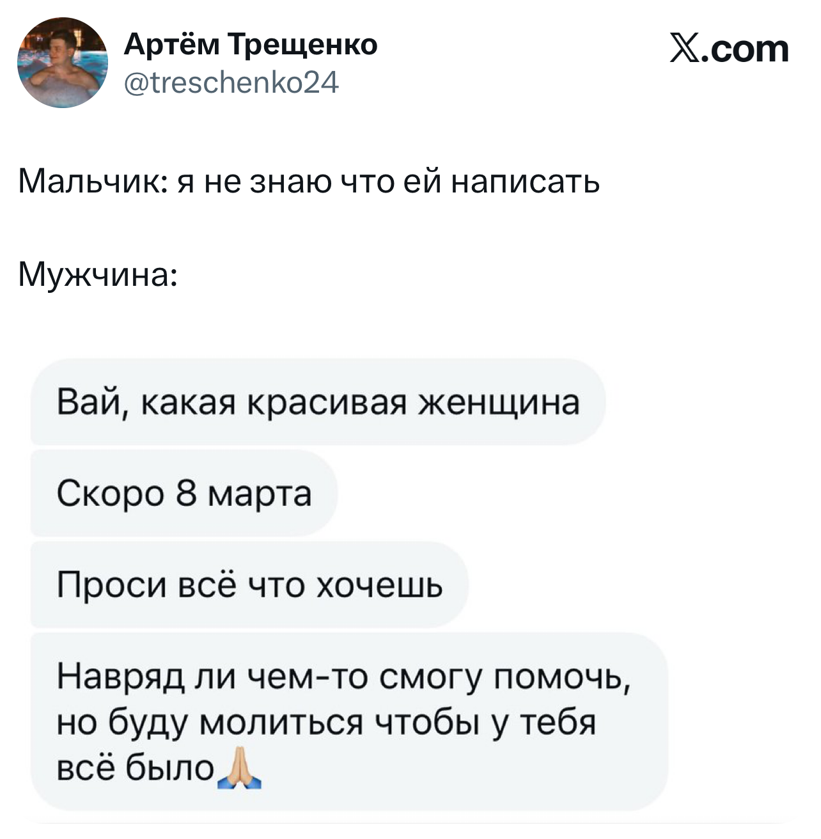
Task: Click the word "красивая" in the first bubble
Action: (x=326, y=402)
